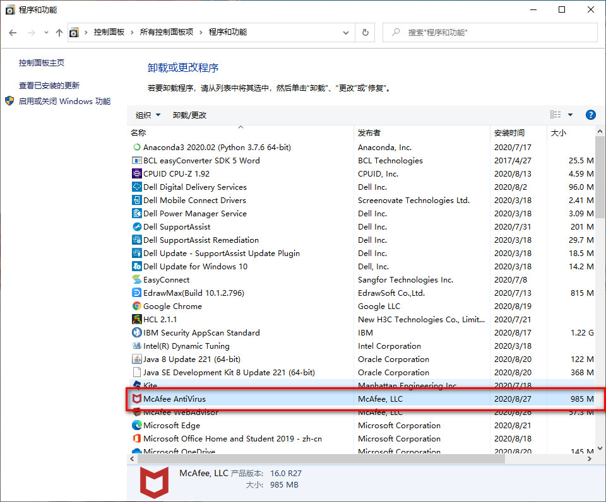This screenshot has height=502, width=606.
Task: Click publisher Sangfor Technologies Inc.
Action: (405, 279)
